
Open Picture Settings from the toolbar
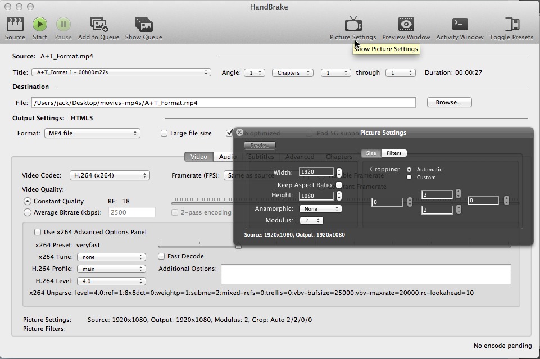pos(352,24)
